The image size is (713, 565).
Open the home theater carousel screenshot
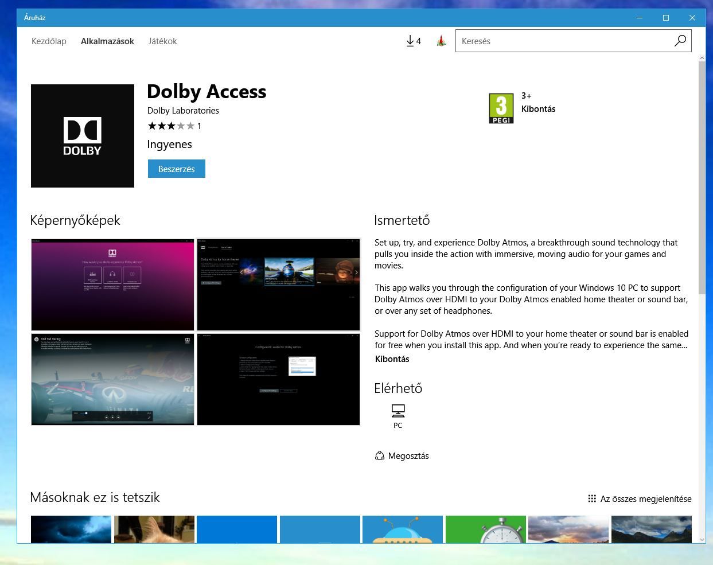279,285
